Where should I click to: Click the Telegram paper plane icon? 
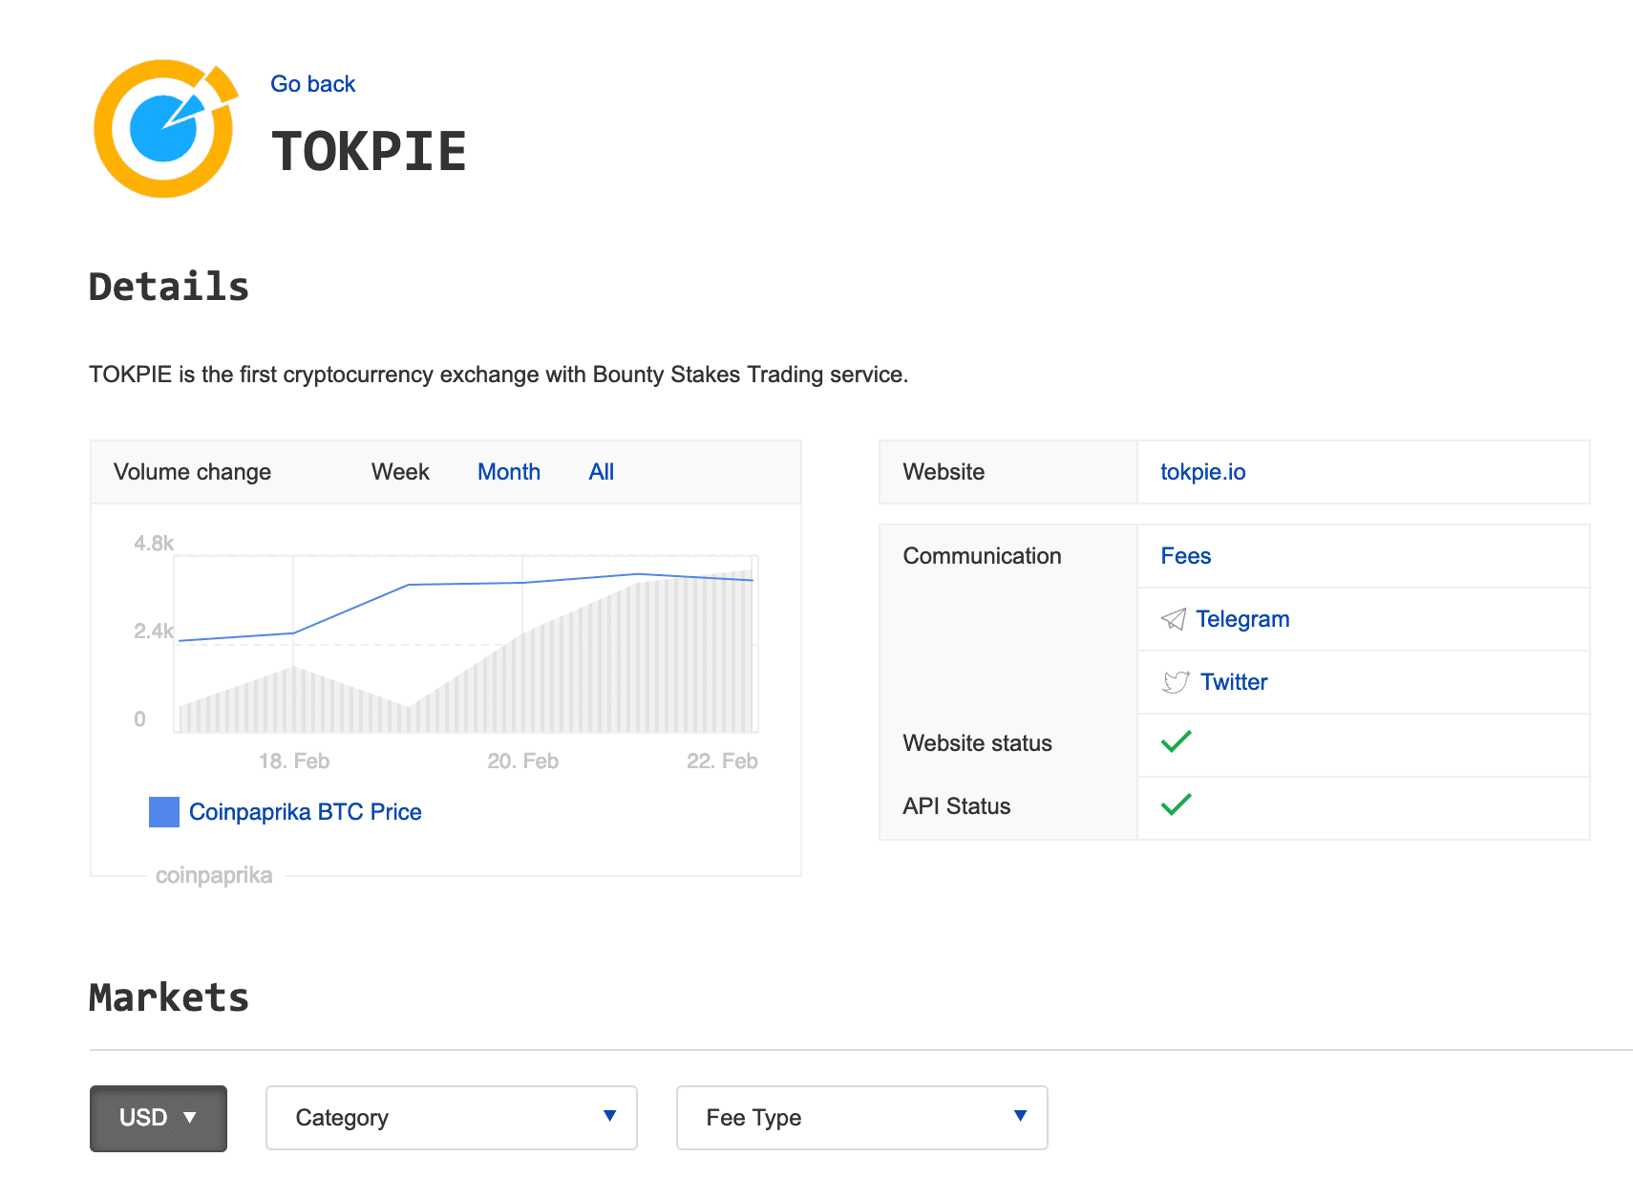point(1174,619)
